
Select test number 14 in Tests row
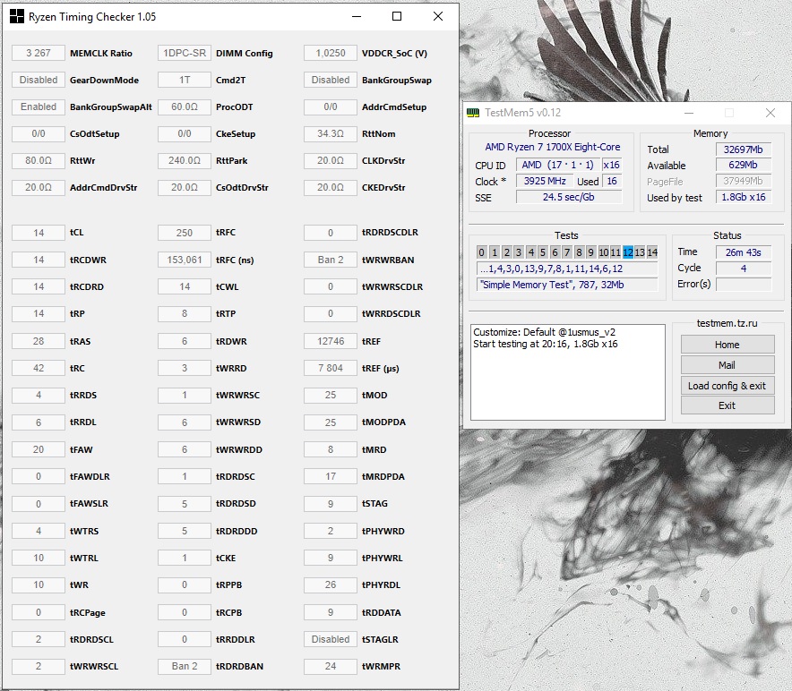click(x=652, y=252)
